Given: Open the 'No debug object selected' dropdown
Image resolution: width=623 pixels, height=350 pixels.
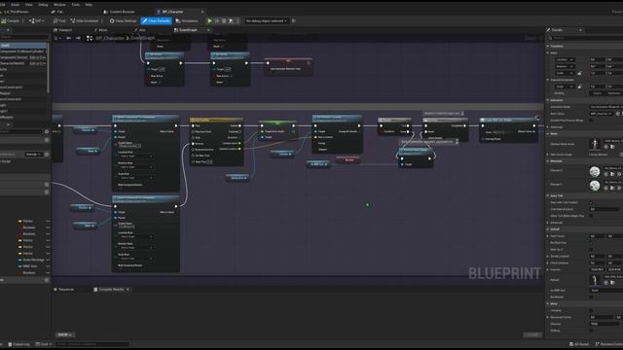Looking at the screenshot, I should pos(266,20).
